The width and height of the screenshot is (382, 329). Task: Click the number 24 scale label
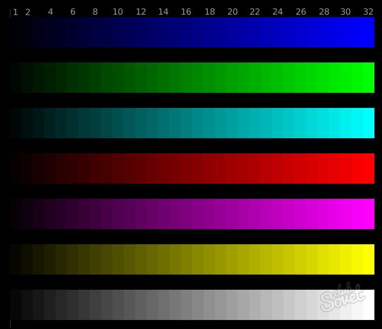(x=278, y=12)
